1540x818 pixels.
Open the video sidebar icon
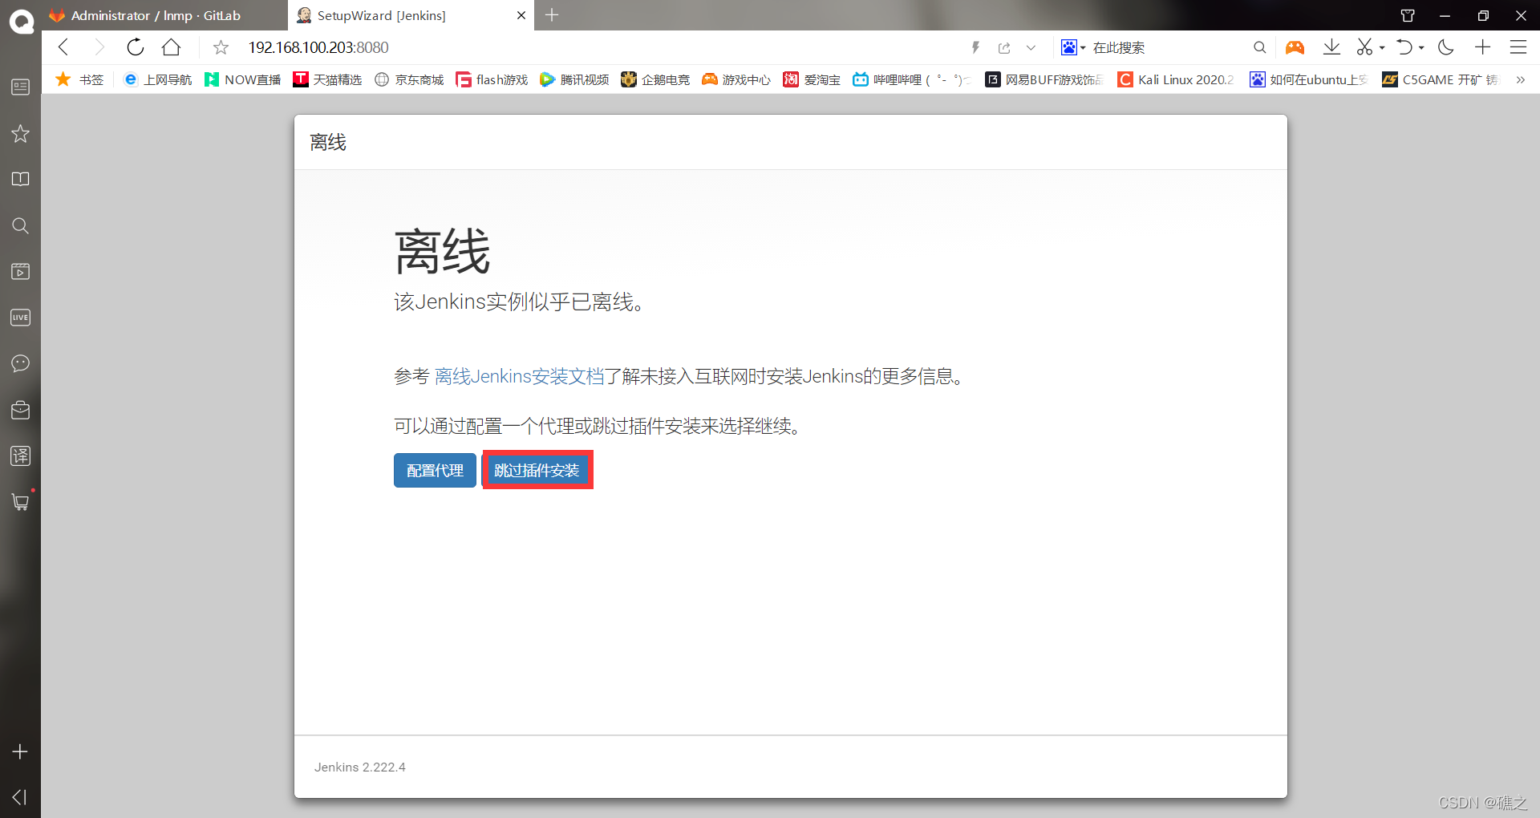21,271
